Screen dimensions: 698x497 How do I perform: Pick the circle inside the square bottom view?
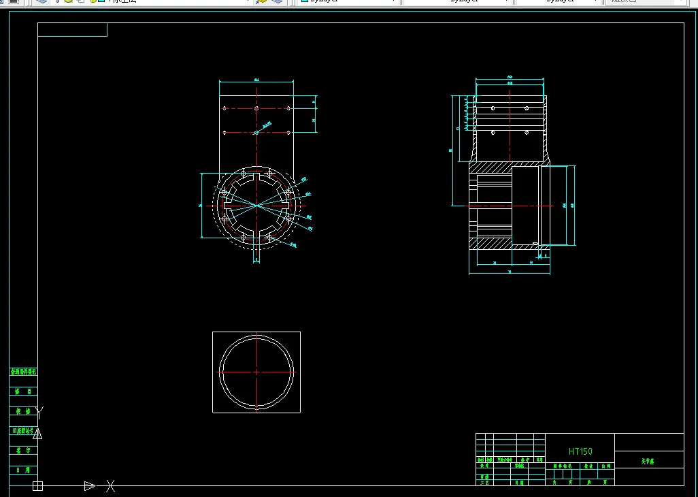coord(256,372)
